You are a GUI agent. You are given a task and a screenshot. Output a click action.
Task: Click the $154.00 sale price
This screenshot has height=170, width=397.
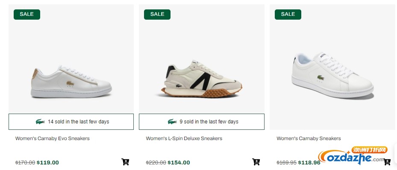coord(179,162)
